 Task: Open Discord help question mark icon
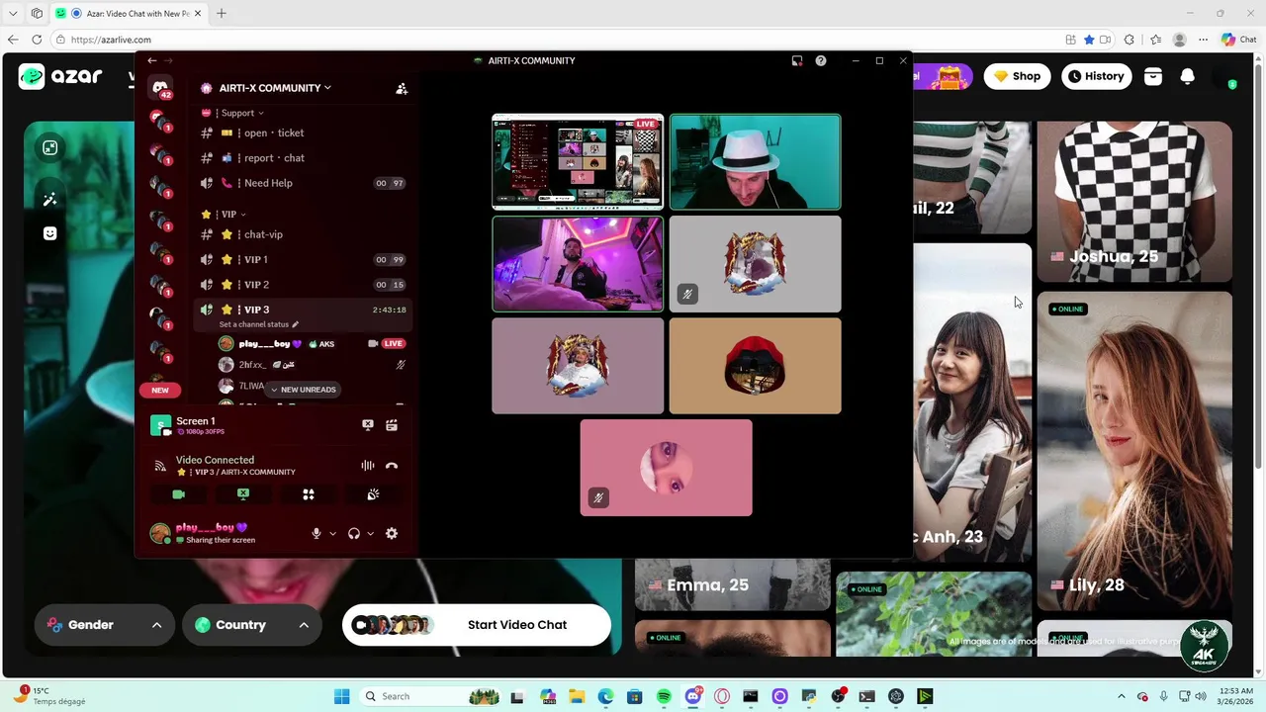click(x=821, y=60)
